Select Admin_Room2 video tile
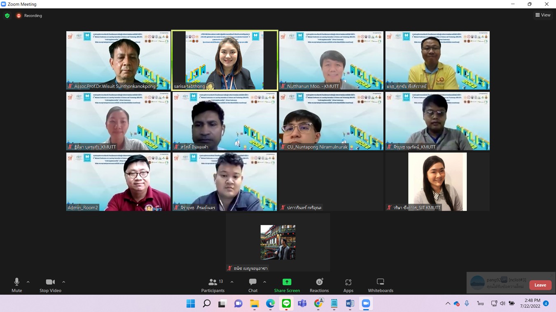556x312 pixels. point(118,182)
